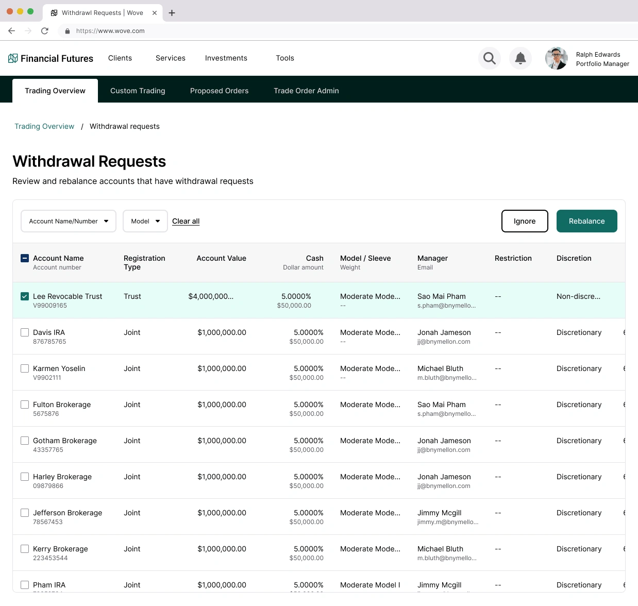The width and height of the screenshot is (638, 606).
Task: Click Jimmy Mcgill in Jefferson Brokerage row
Action: tap(440, 513)
